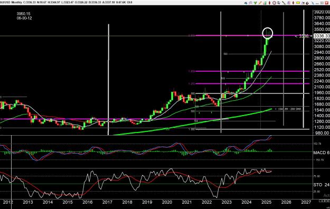
Task: Click the 2025 year label on time axis
Action: (x=266, y=202)
